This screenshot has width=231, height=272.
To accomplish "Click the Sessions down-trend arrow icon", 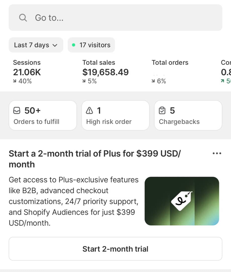I will (15, 81).
